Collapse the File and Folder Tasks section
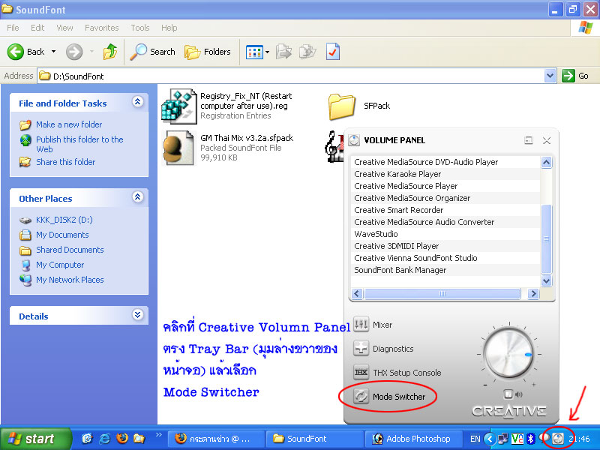Viewport: 600px width, 450px height. (138, 102)
